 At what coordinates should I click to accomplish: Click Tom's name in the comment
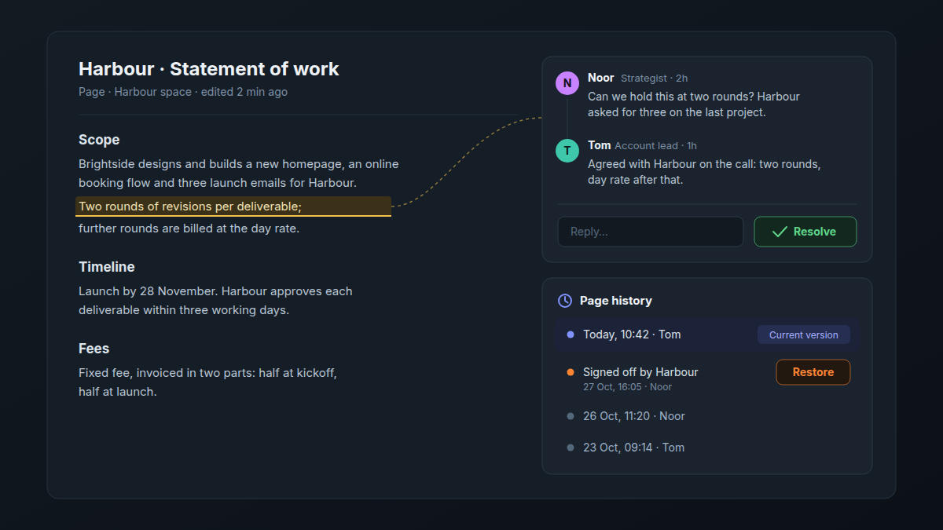click(600, 145)
